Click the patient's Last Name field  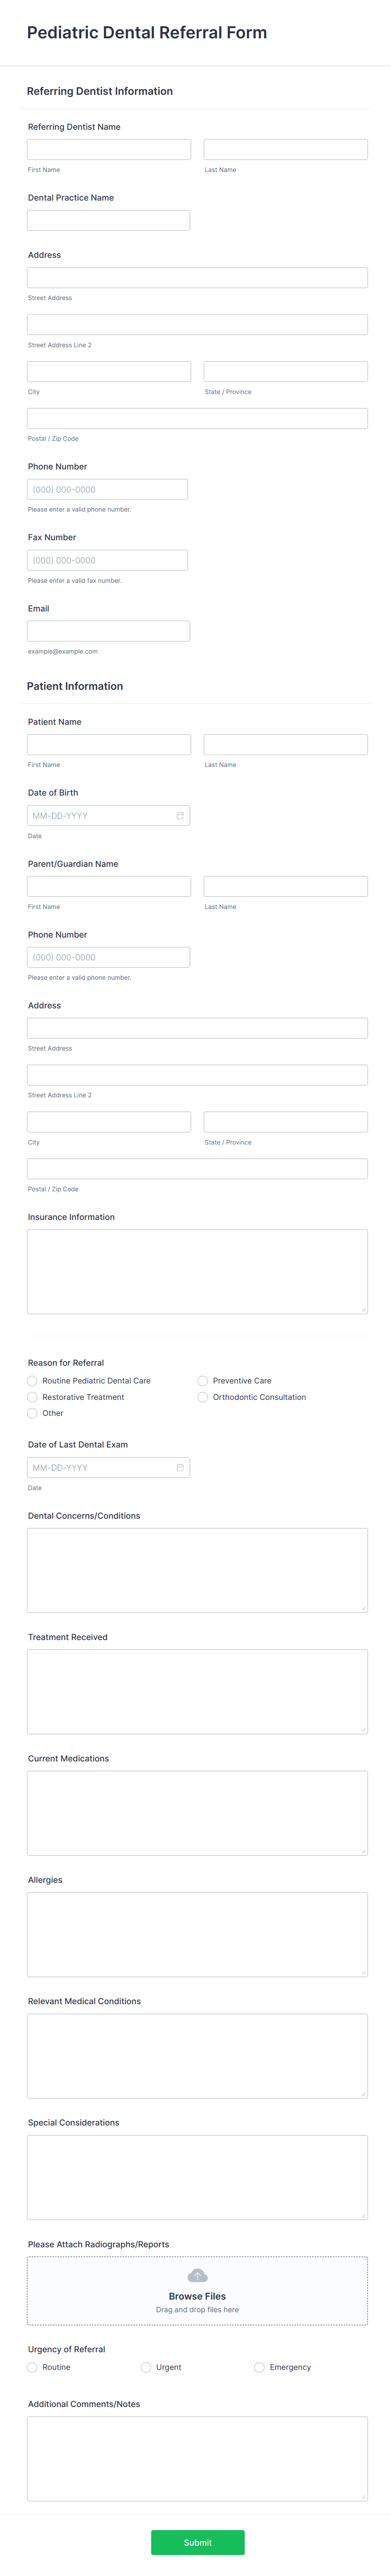285,744
